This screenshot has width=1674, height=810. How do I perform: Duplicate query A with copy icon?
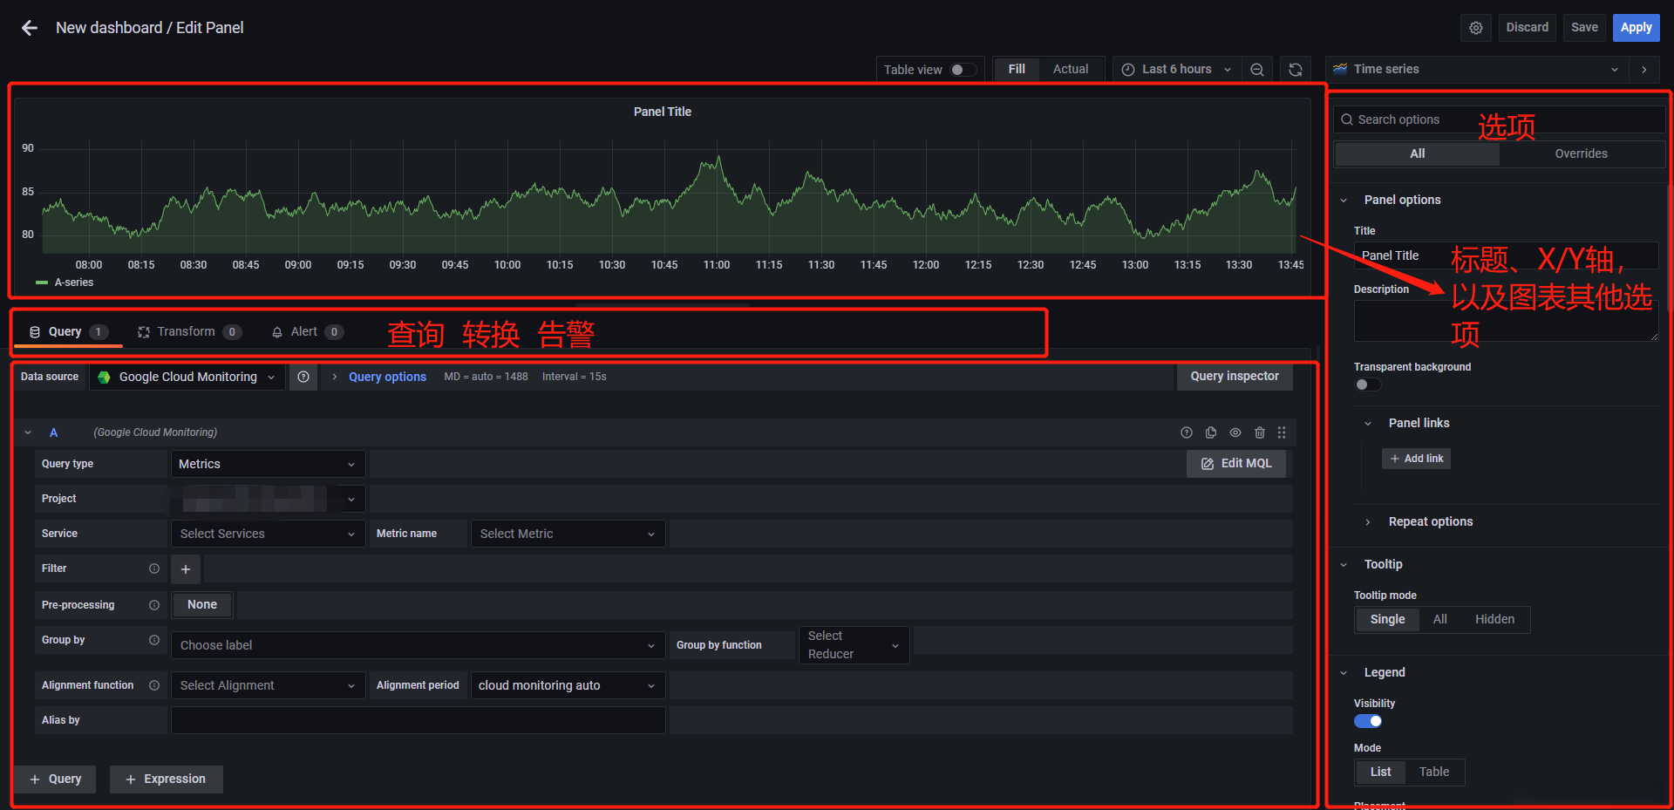click(1211, 432)
